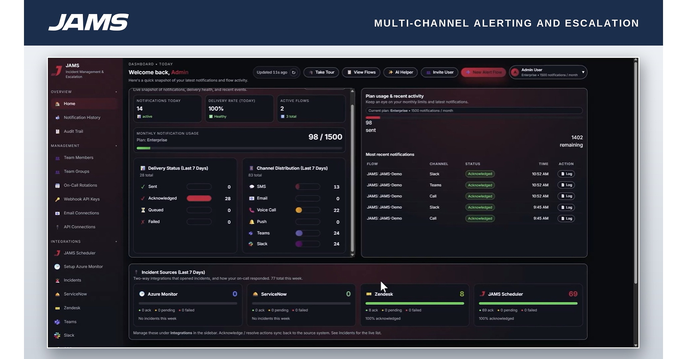Collapse the Integrations sidebar section

[x=116, y=241]
